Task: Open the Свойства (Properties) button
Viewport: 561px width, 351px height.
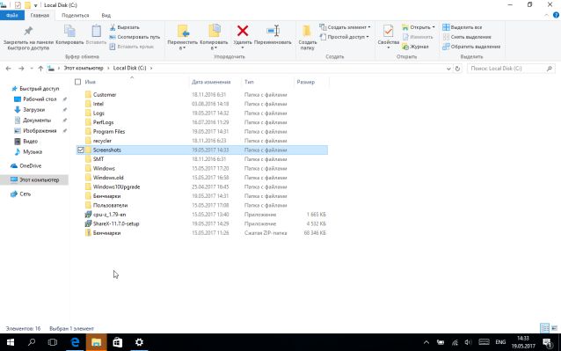Action: (388, 36)
